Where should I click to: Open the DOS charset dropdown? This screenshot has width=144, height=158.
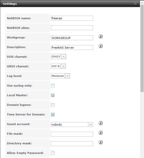pos(64,57)
